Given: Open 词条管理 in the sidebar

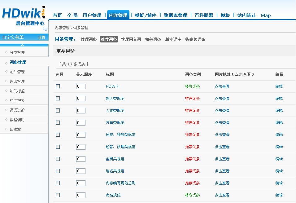Looking at the screenshot, I should point(18,62).
